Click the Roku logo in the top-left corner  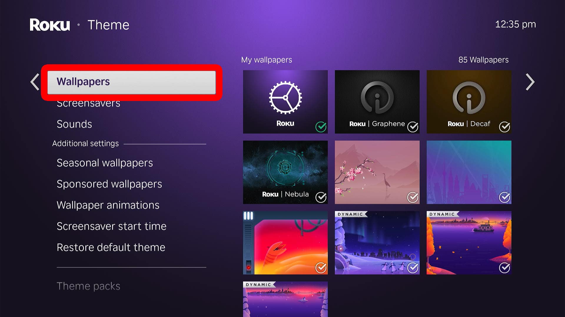click(49, 25)
